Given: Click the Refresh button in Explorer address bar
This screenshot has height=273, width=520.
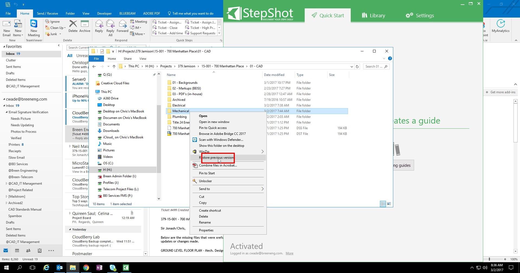Looking at the screenshot, I should click(x=357, y=66).
